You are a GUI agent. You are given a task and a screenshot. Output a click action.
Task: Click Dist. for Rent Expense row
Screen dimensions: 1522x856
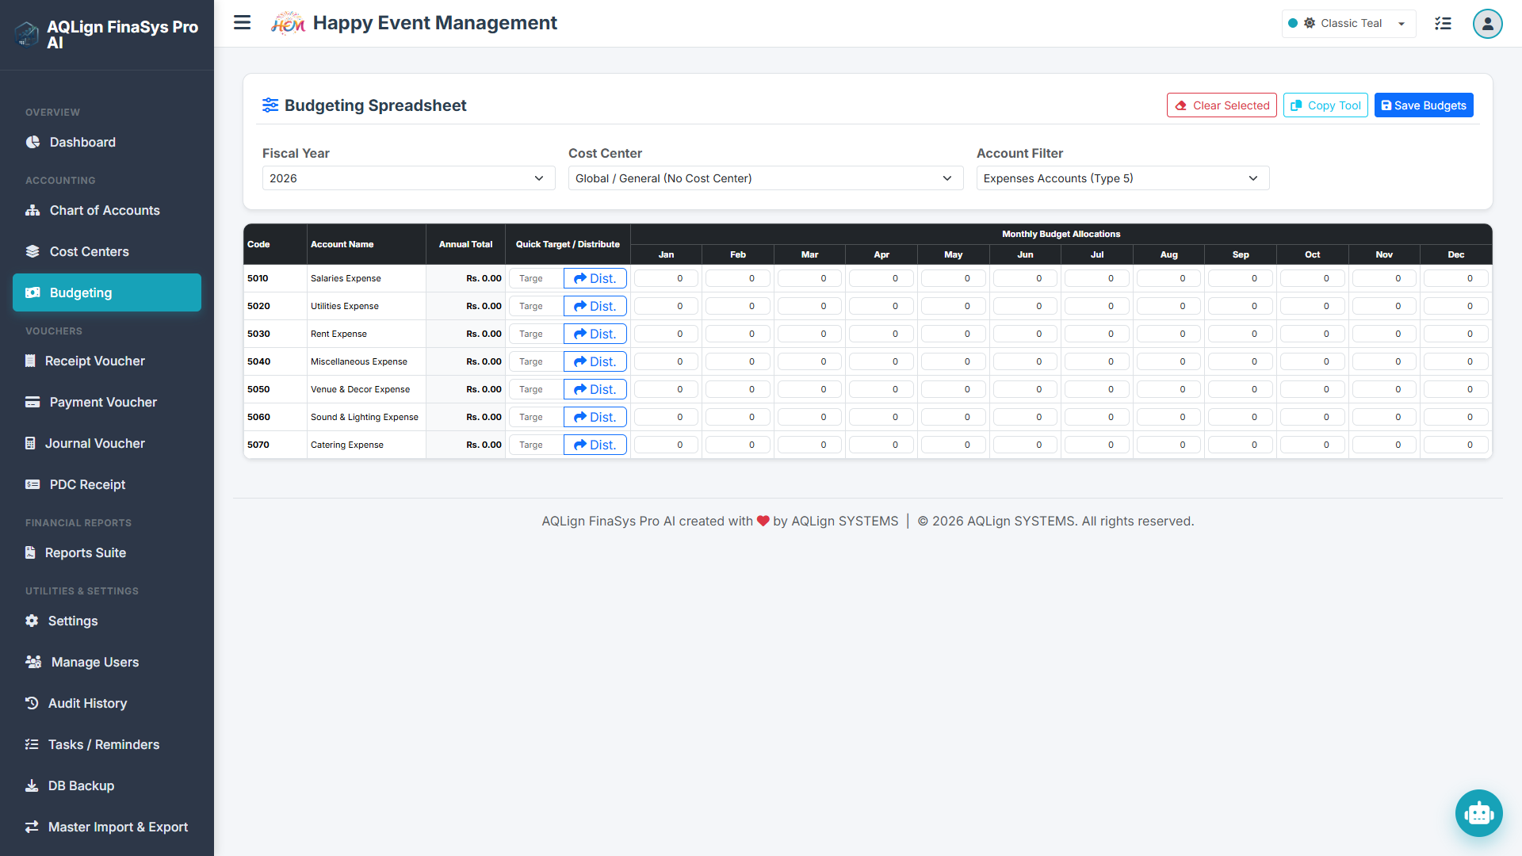595,334
